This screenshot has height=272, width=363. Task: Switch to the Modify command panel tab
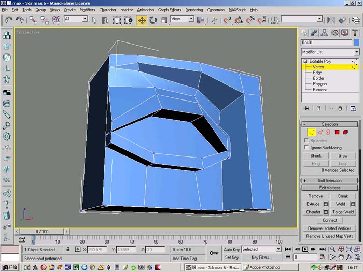[x=314, y=33]
